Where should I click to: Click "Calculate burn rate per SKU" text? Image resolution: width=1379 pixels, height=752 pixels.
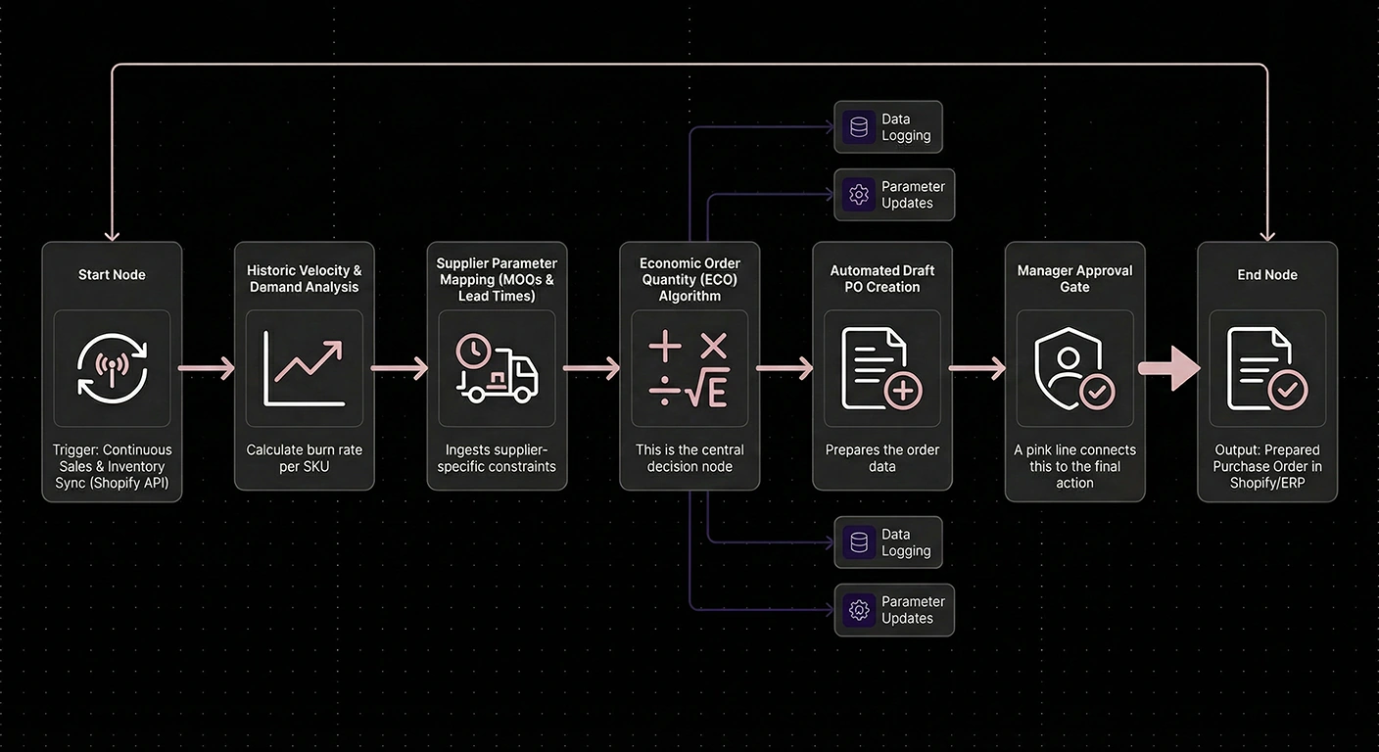[x=304, y=458]
